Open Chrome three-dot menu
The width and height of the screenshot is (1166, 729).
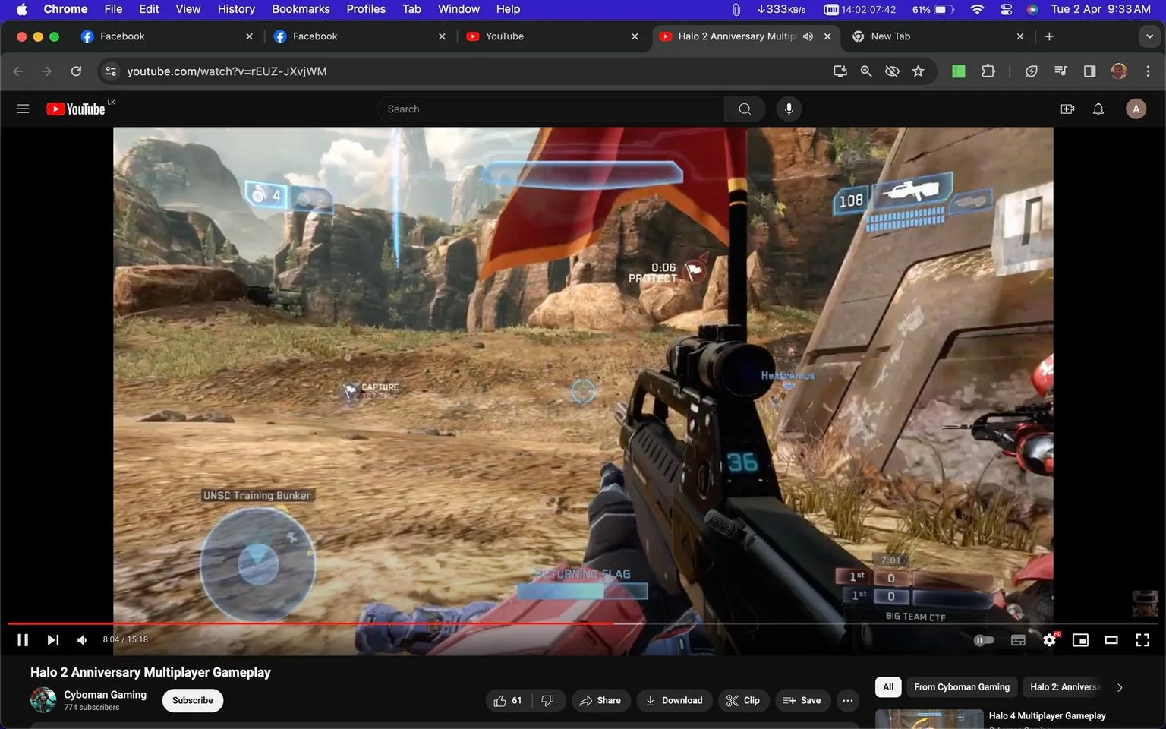[1148, 71]
